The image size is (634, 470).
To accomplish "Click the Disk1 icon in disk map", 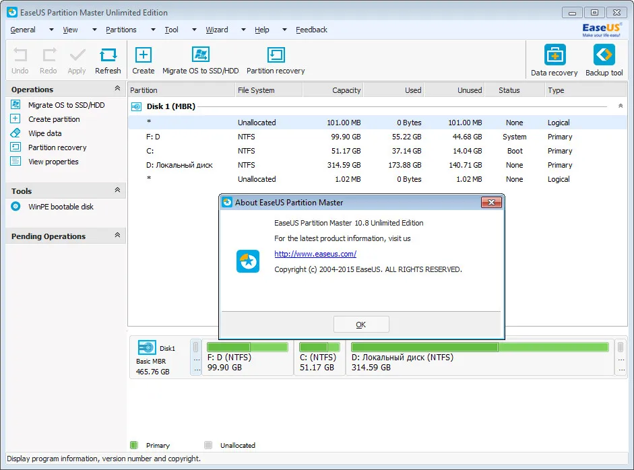I will 147,347.
